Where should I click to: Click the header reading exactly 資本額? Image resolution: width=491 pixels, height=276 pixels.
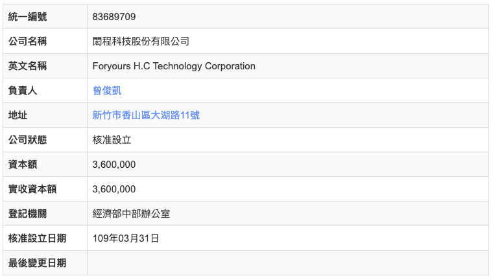click(x=23, y=165)
